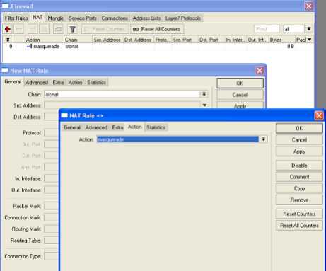Screen dimensions: 326x271
Task: Open the Action dropdown arrow
Action: (x=264, y=139)
